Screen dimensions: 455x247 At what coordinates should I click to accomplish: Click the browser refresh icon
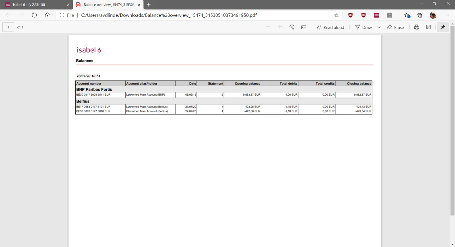tap(34, 15)
